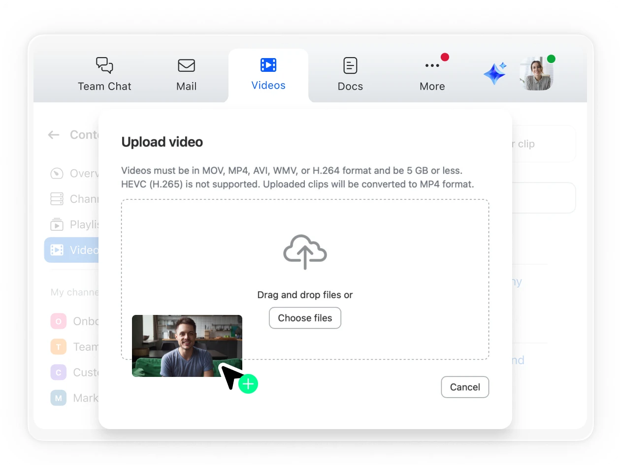Viewport: 620px width, 465px height.
Task: Select the Playlists icon in sidebar
Action: [57, 224]
